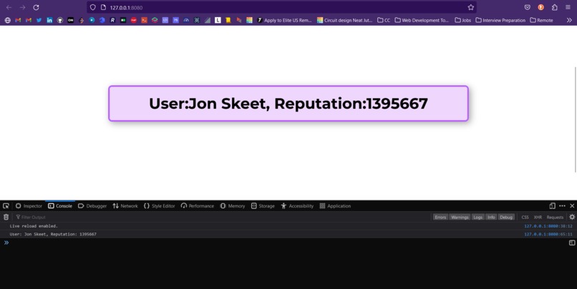Toggle XHR filter in console

pos(538,217)
